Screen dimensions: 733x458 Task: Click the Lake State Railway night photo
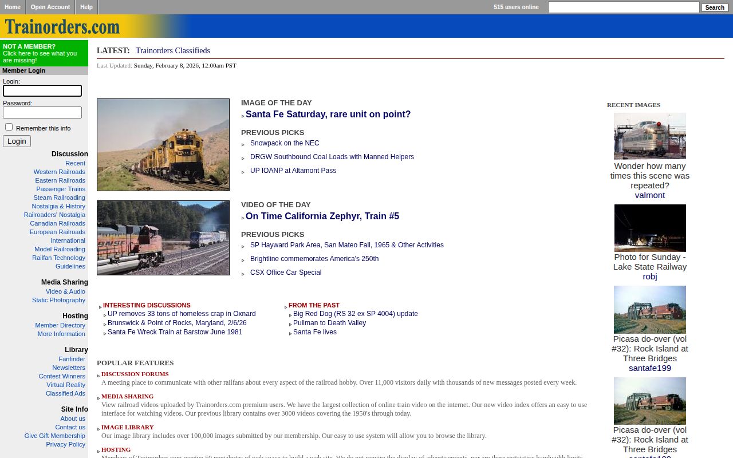649,228
